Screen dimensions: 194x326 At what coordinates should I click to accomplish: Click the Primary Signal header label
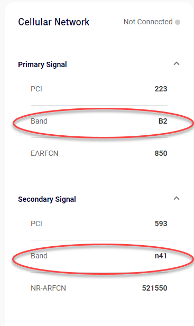point(42,64)
